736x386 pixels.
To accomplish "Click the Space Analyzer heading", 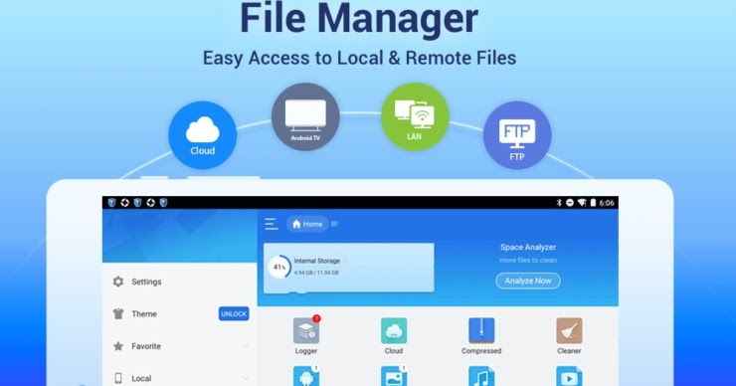I will click(528, 247).
